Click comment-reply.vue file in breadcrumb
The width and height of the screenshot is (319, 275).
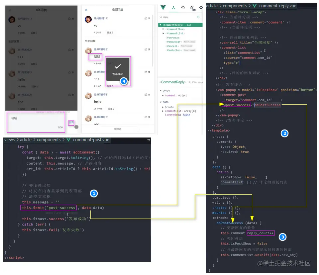click(x=277, y=6)
